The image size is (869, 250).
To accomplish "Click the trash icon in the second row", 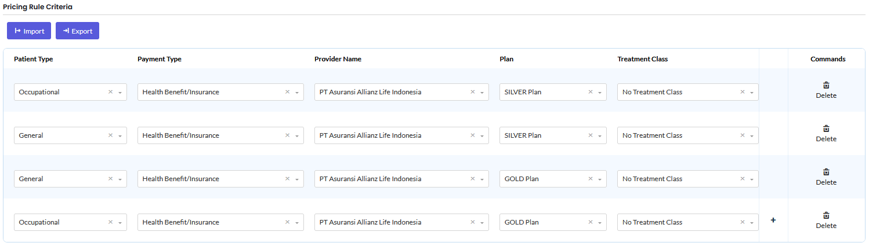I will click(x=826, y=128).
